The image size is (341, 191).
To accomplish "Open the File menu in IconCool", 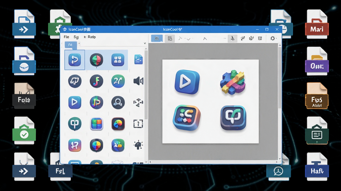I will (66, 37).
